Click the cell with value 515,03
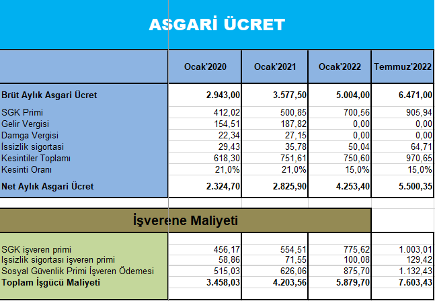 click(205, 271)
